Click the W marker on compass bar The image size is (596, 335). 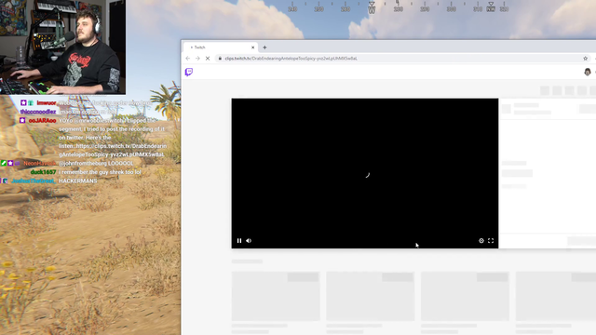click(x=372, y=8)
